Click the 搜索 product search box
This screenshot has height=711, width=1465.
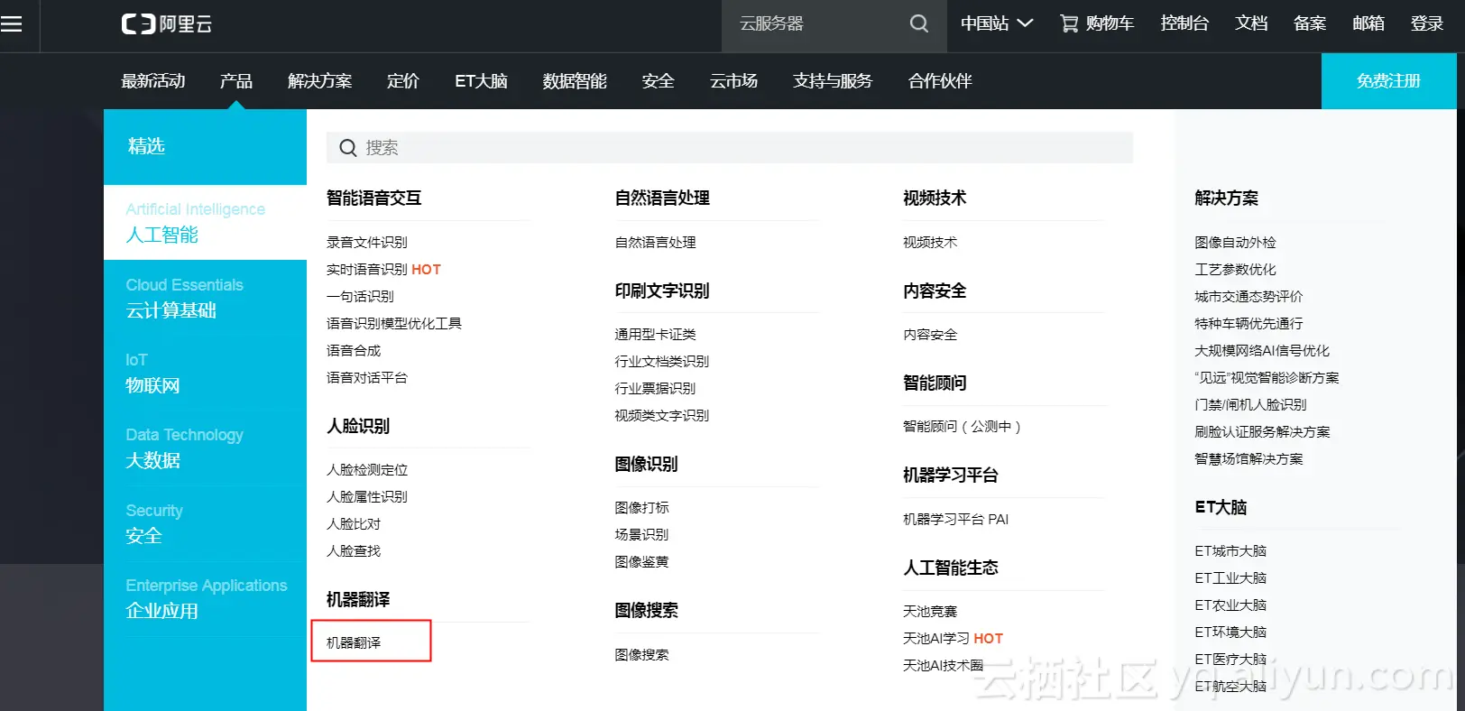tap(730, 148)
